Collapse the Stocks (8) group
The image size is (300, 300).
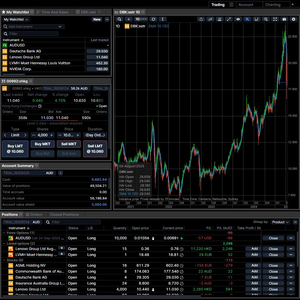[4, 260]
